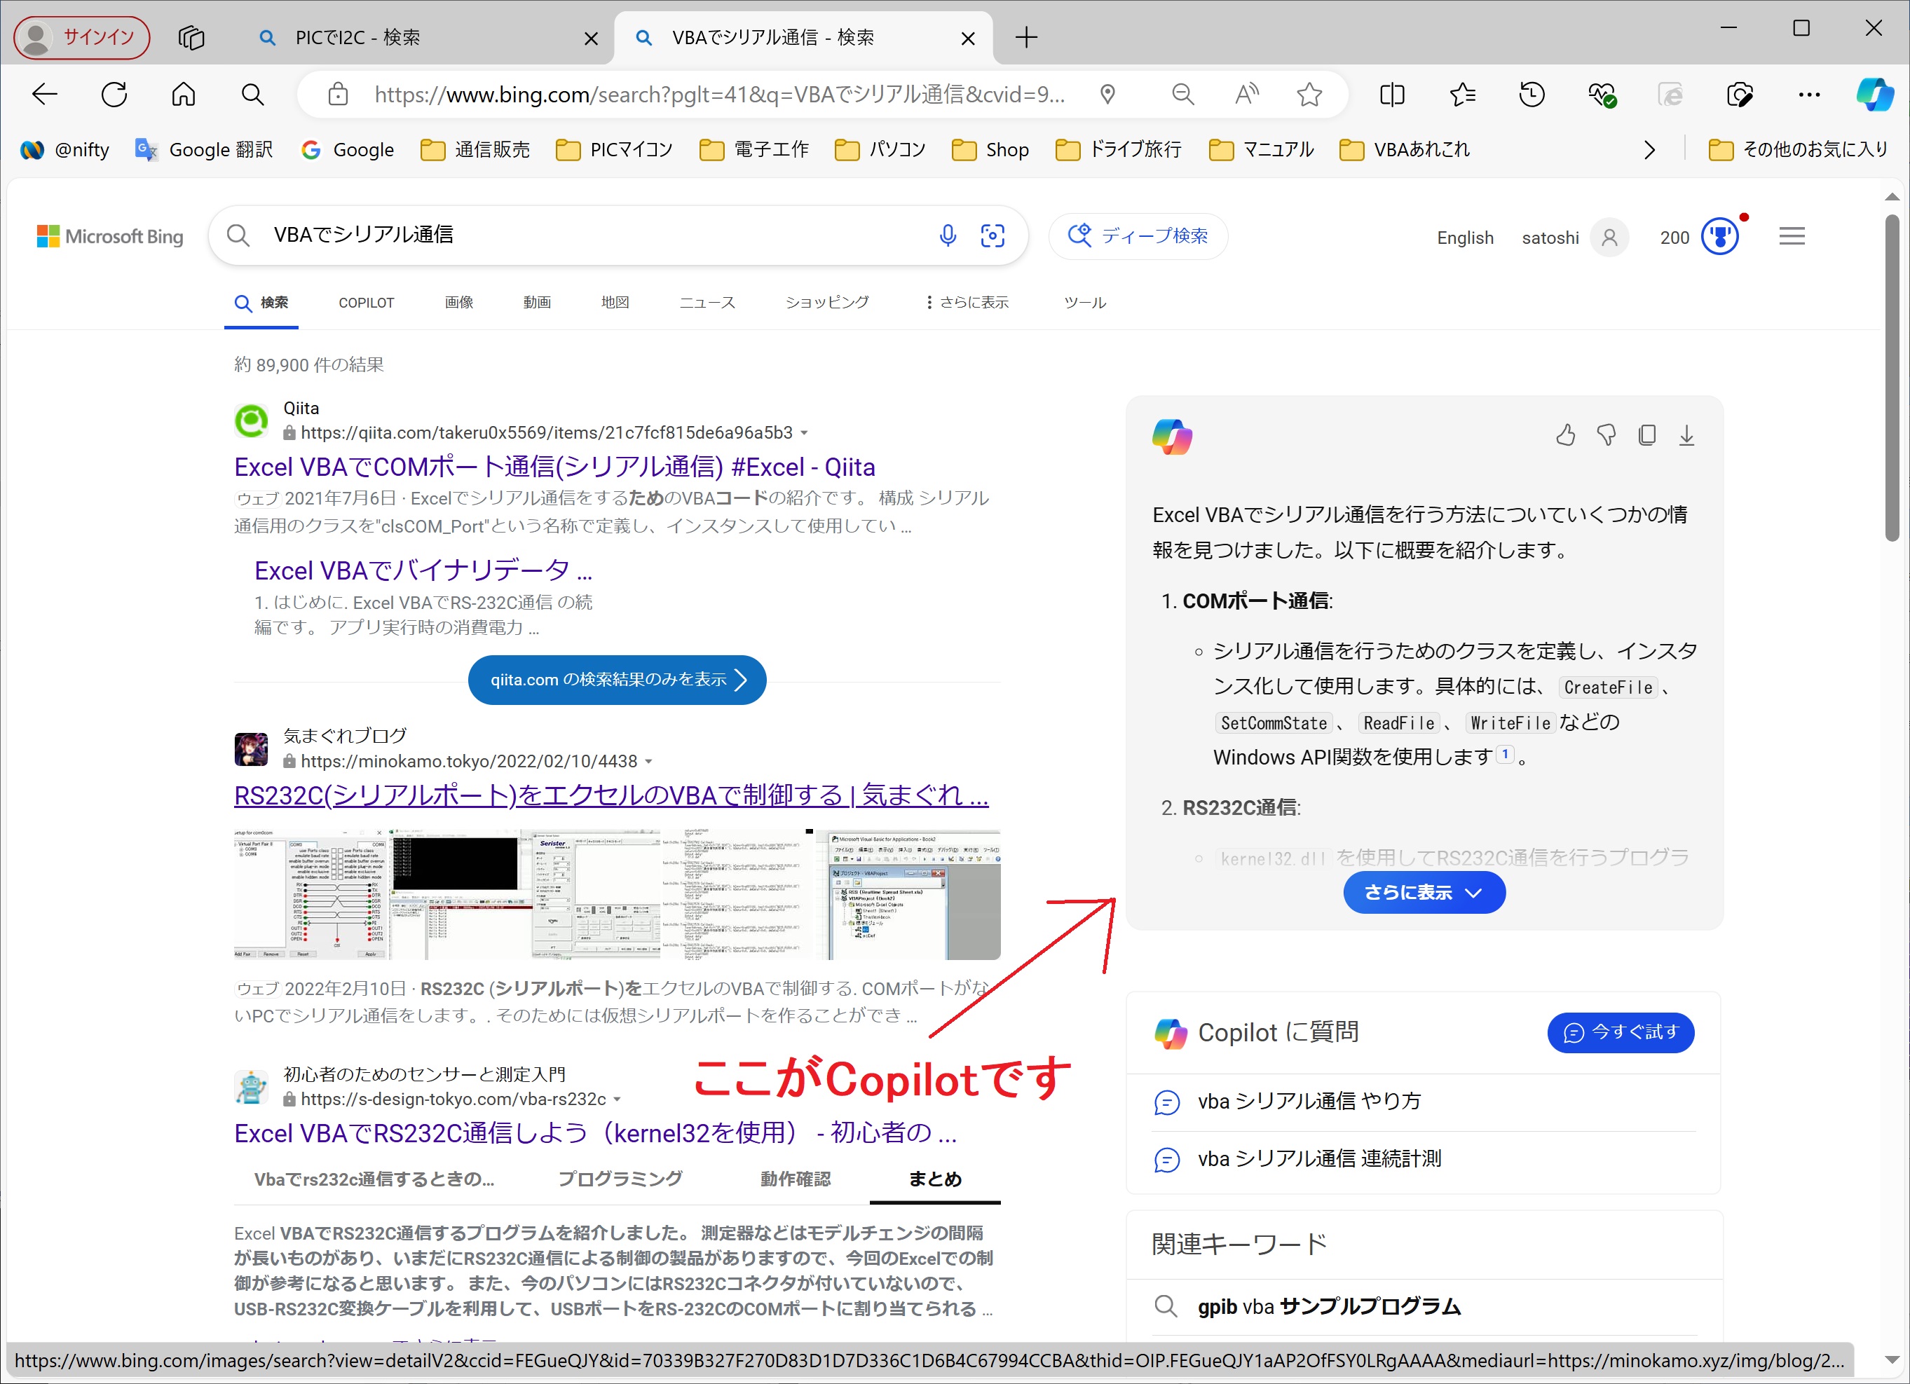The height and width of the screenshot is (1384, 1910).
Task: Open さらに表示 search category menu
Action: 967,302
